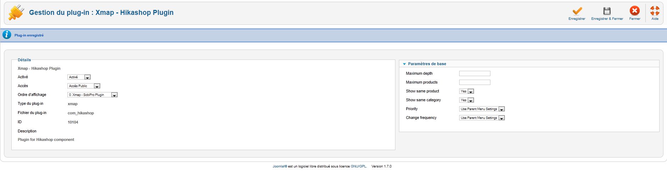Follow the Joomla! footer link
Viewport: 667px width, 171px height.
[x=280, y=166]
